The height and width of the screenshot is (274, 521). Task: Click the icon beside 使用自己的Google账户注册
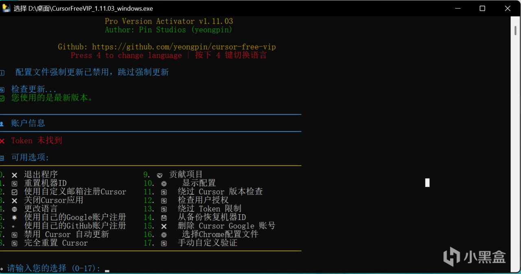tap(15, 218)
